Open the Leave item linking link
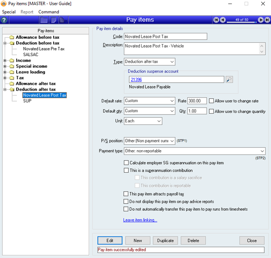The height and width of the screenshot is (258, 271). click(140, 220)
